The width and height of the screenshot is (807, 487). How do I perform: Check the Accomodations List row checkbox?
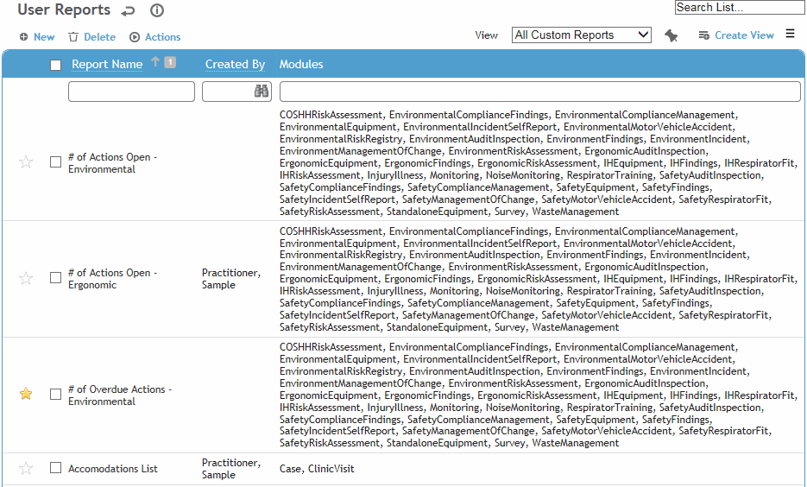click(x=55, y=468)
